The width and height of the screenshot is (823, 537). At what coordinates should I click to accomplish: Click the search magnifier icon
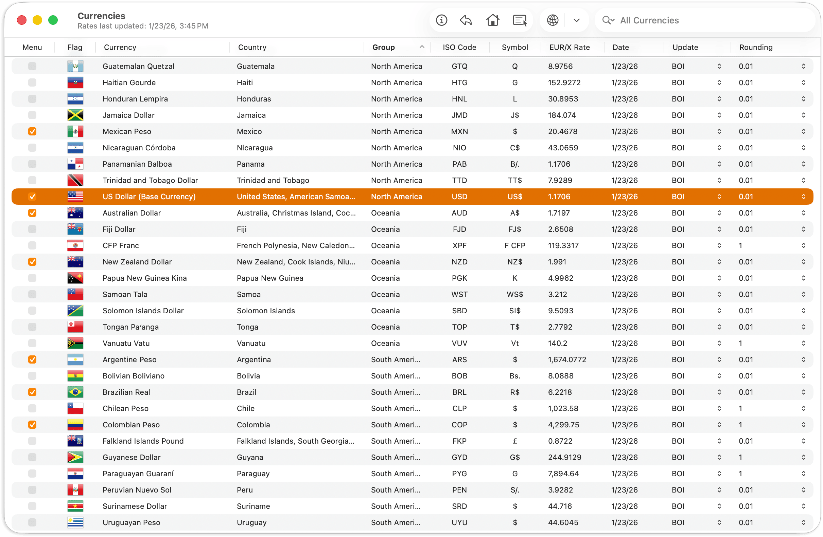pos(608,20)
